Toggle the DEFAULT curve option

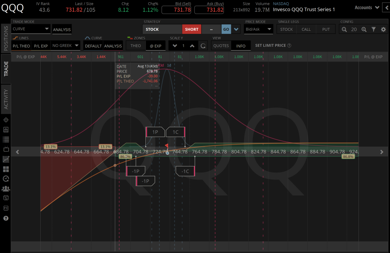(x=93, y=46)
